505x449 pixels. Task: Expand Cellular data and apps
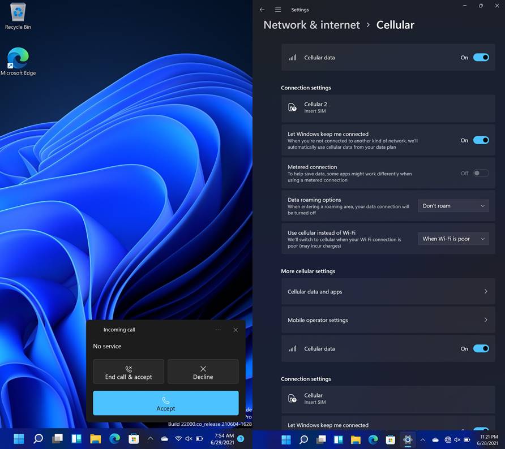click(x=388, y=291)
